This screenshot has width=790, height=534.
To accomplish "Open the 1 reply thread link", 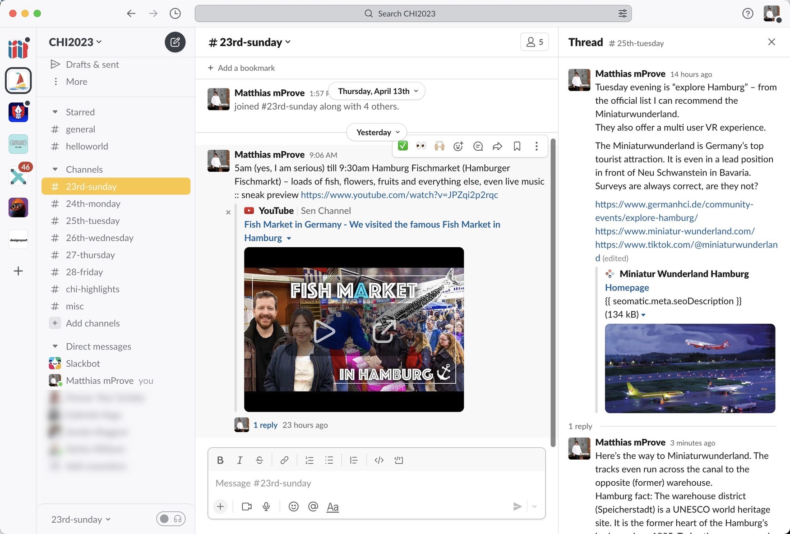I will (x=265, y=425).
